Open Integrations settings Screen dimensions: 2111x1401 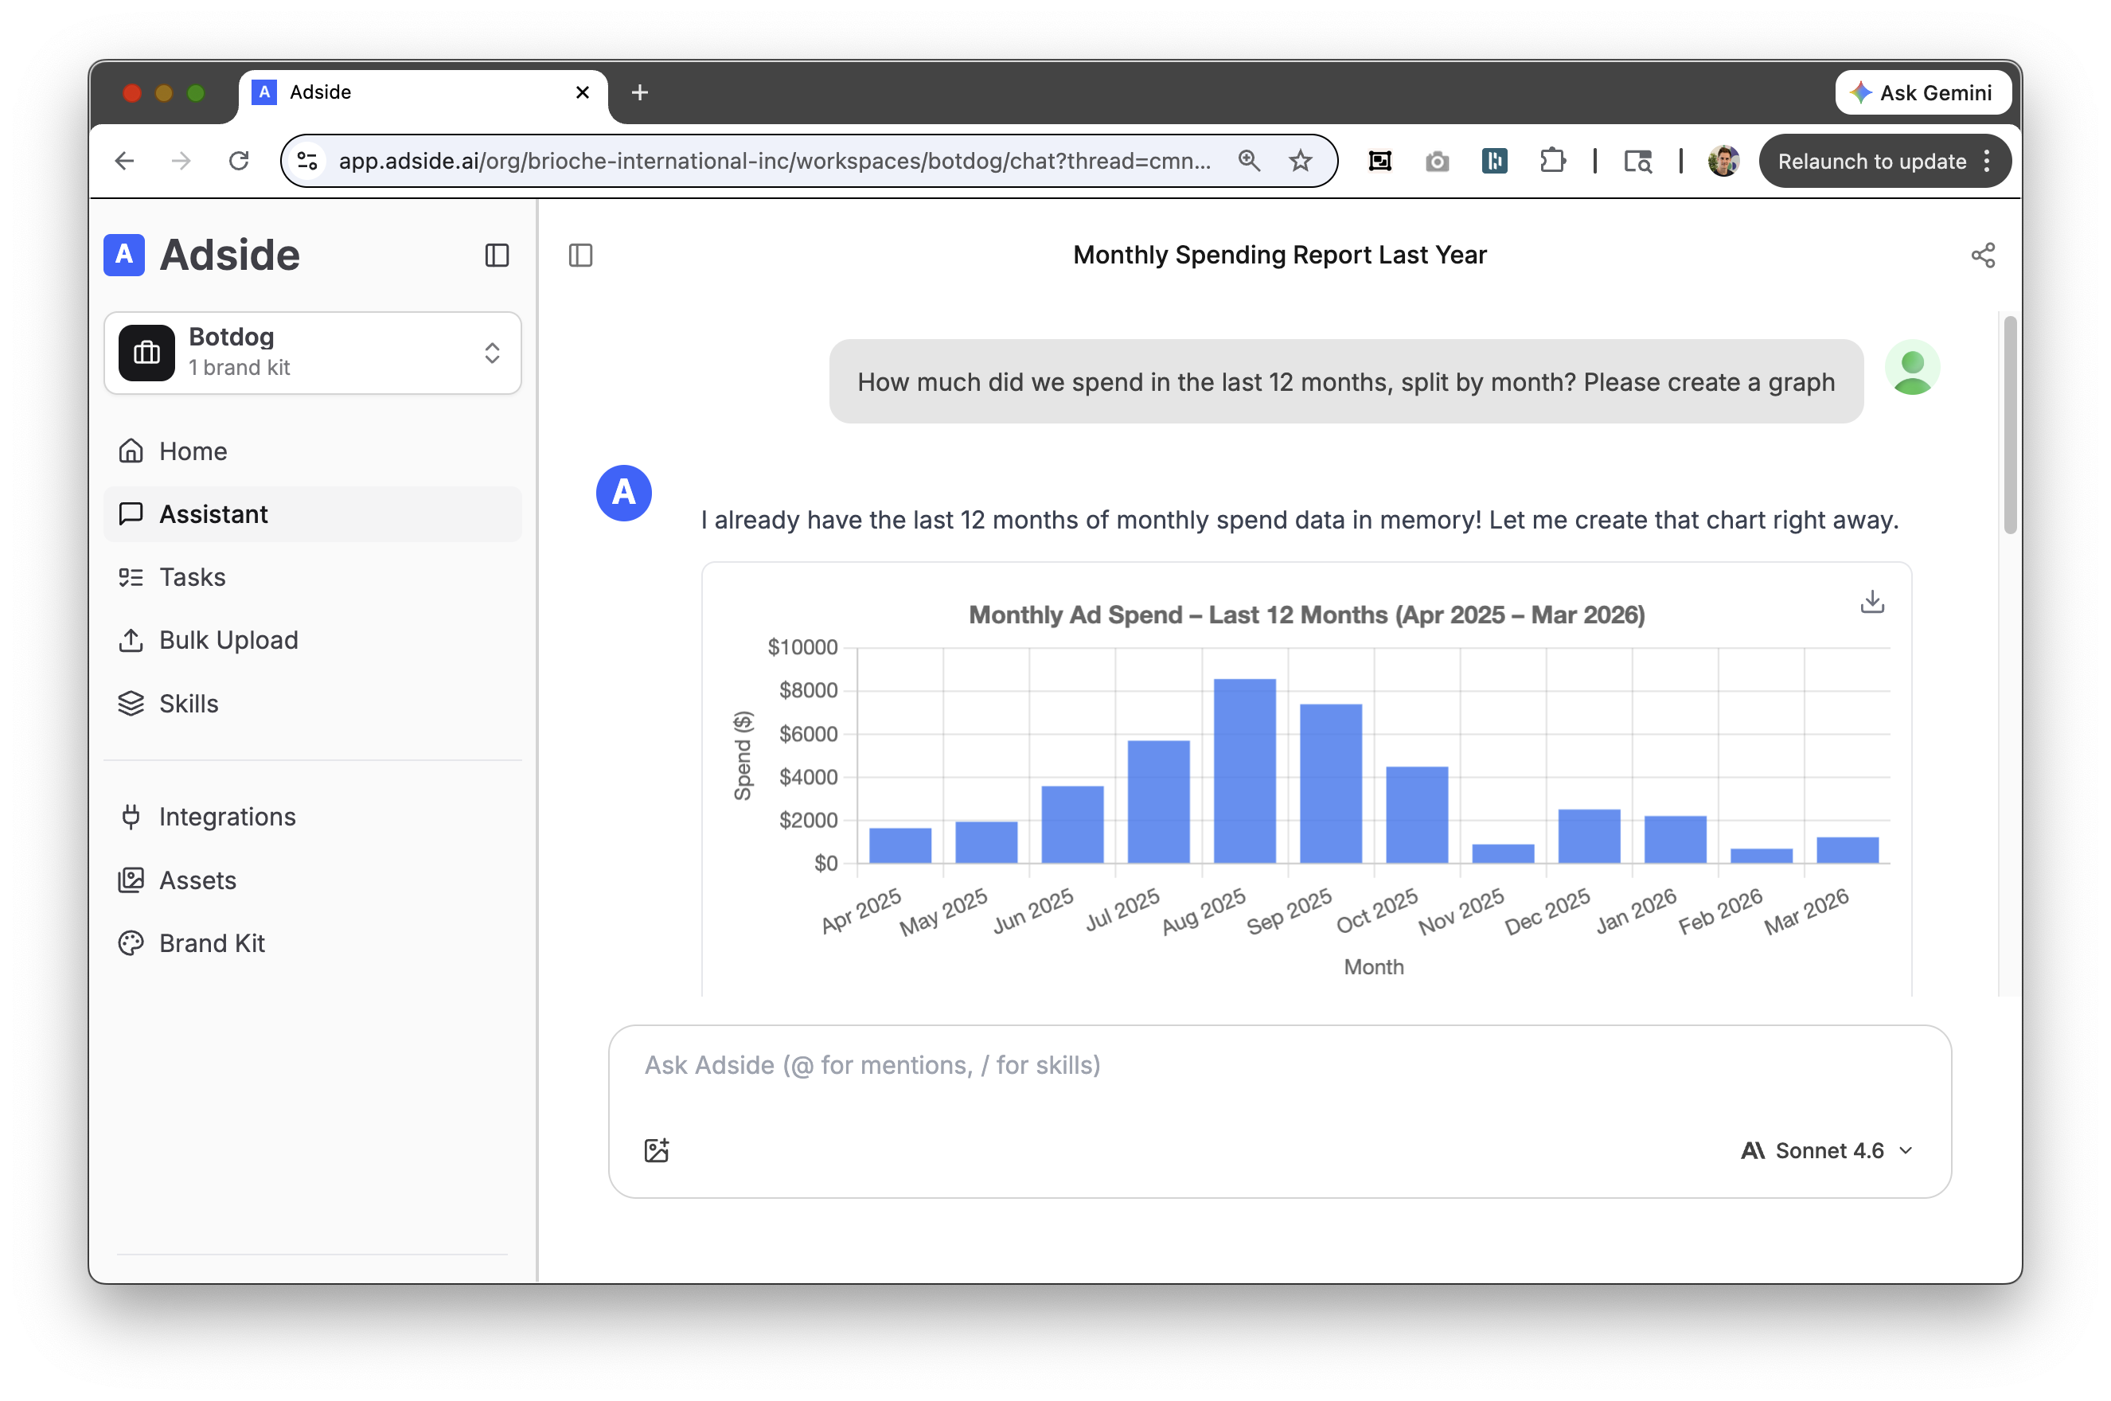pyautogui.click(x=227, y=816)
